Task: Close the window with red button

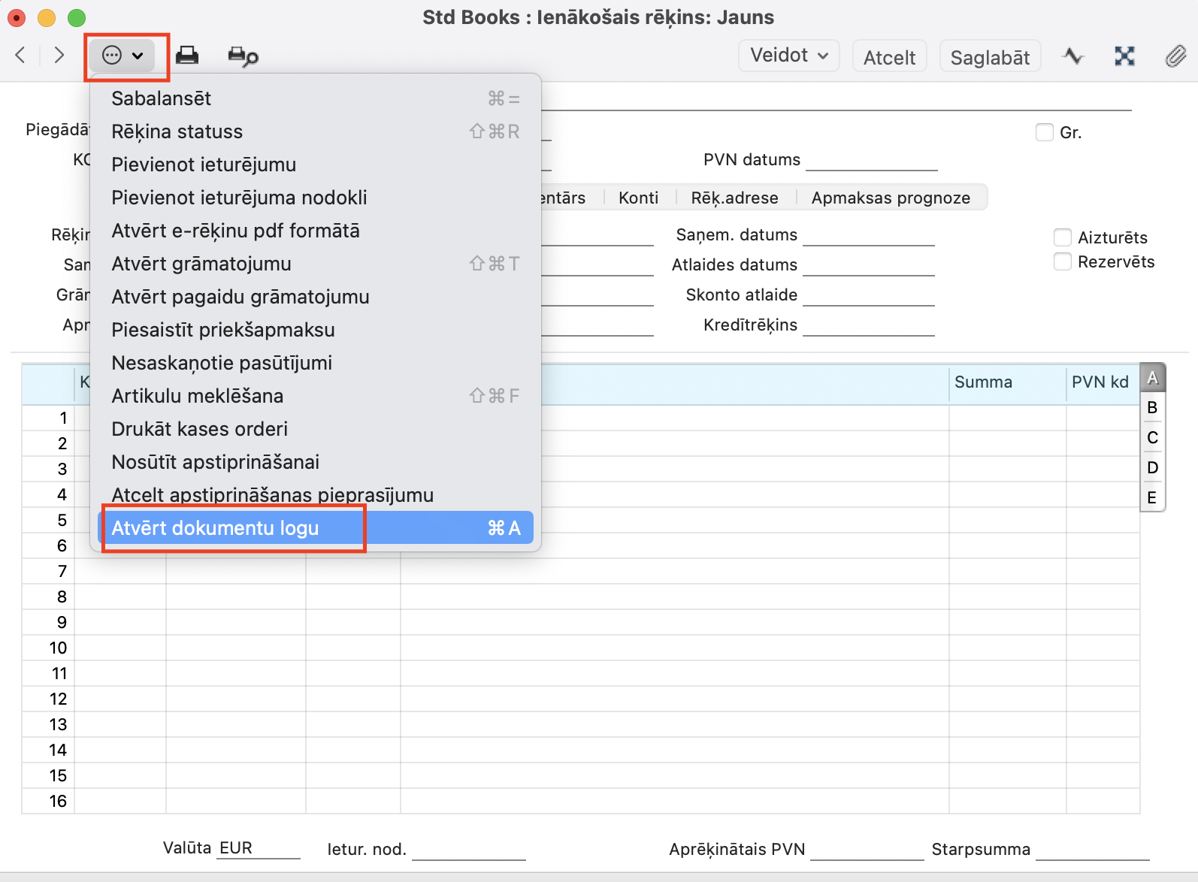Action: click(17, 17)
